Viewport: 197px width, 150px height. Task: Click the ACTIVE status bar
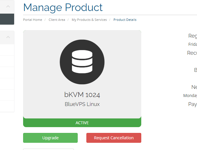82,123
